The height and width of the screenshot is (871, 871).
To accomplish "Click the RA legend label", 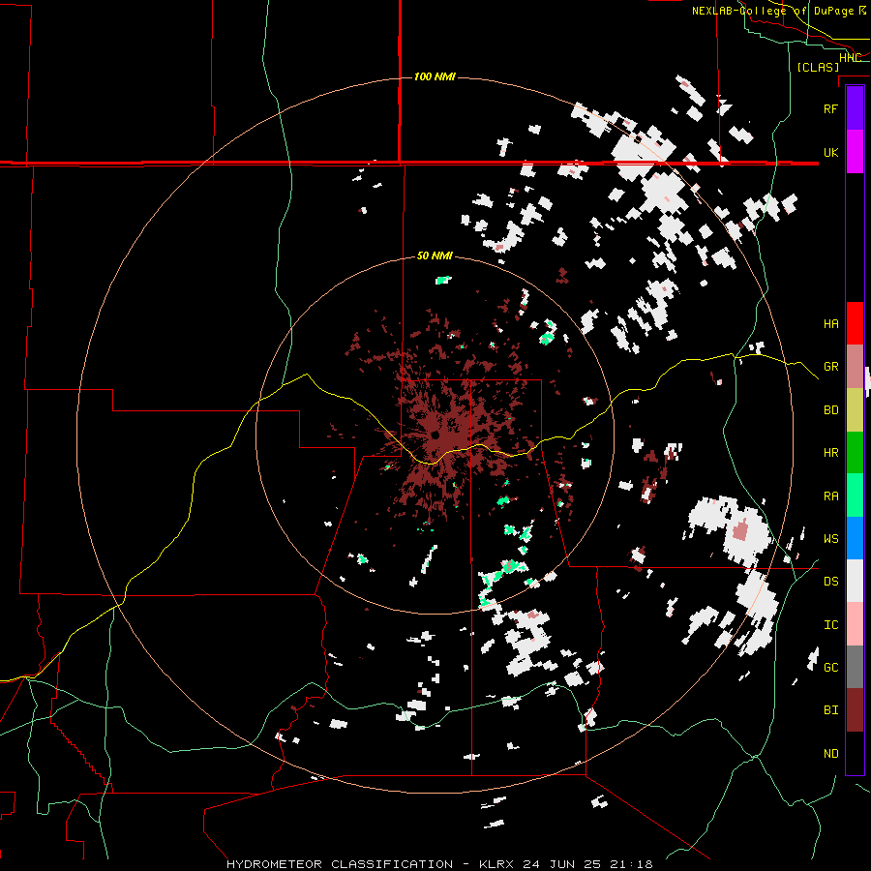I will (830, 496).
